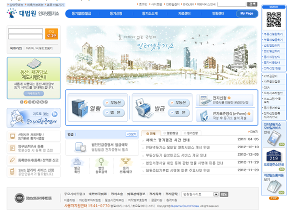Click the document icon for 영구보존문서 등록
288x214 pixels.
[12, 148]
